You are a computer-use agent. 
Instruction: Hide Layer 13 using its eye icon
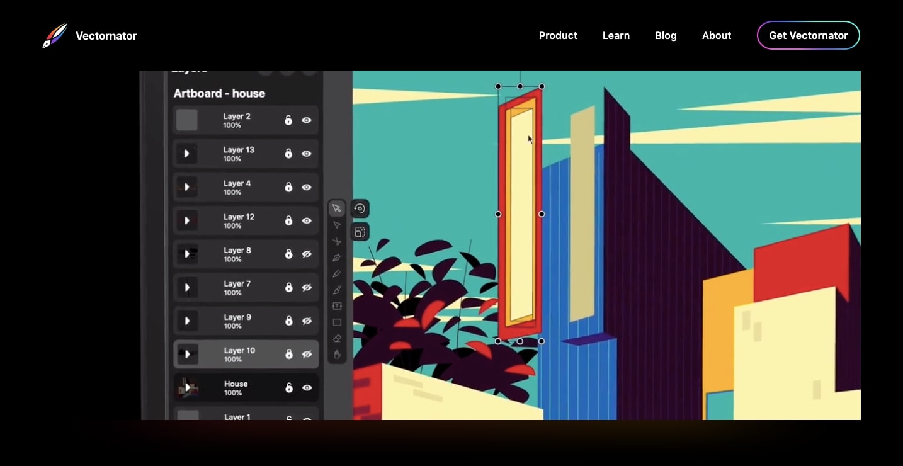[307, 154]
